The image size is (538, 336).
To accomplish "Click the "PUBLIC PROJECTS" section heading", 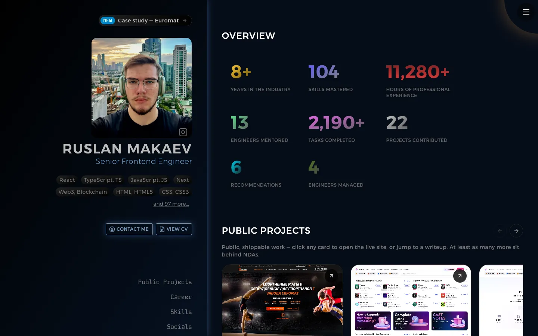I will click(266, 231).
